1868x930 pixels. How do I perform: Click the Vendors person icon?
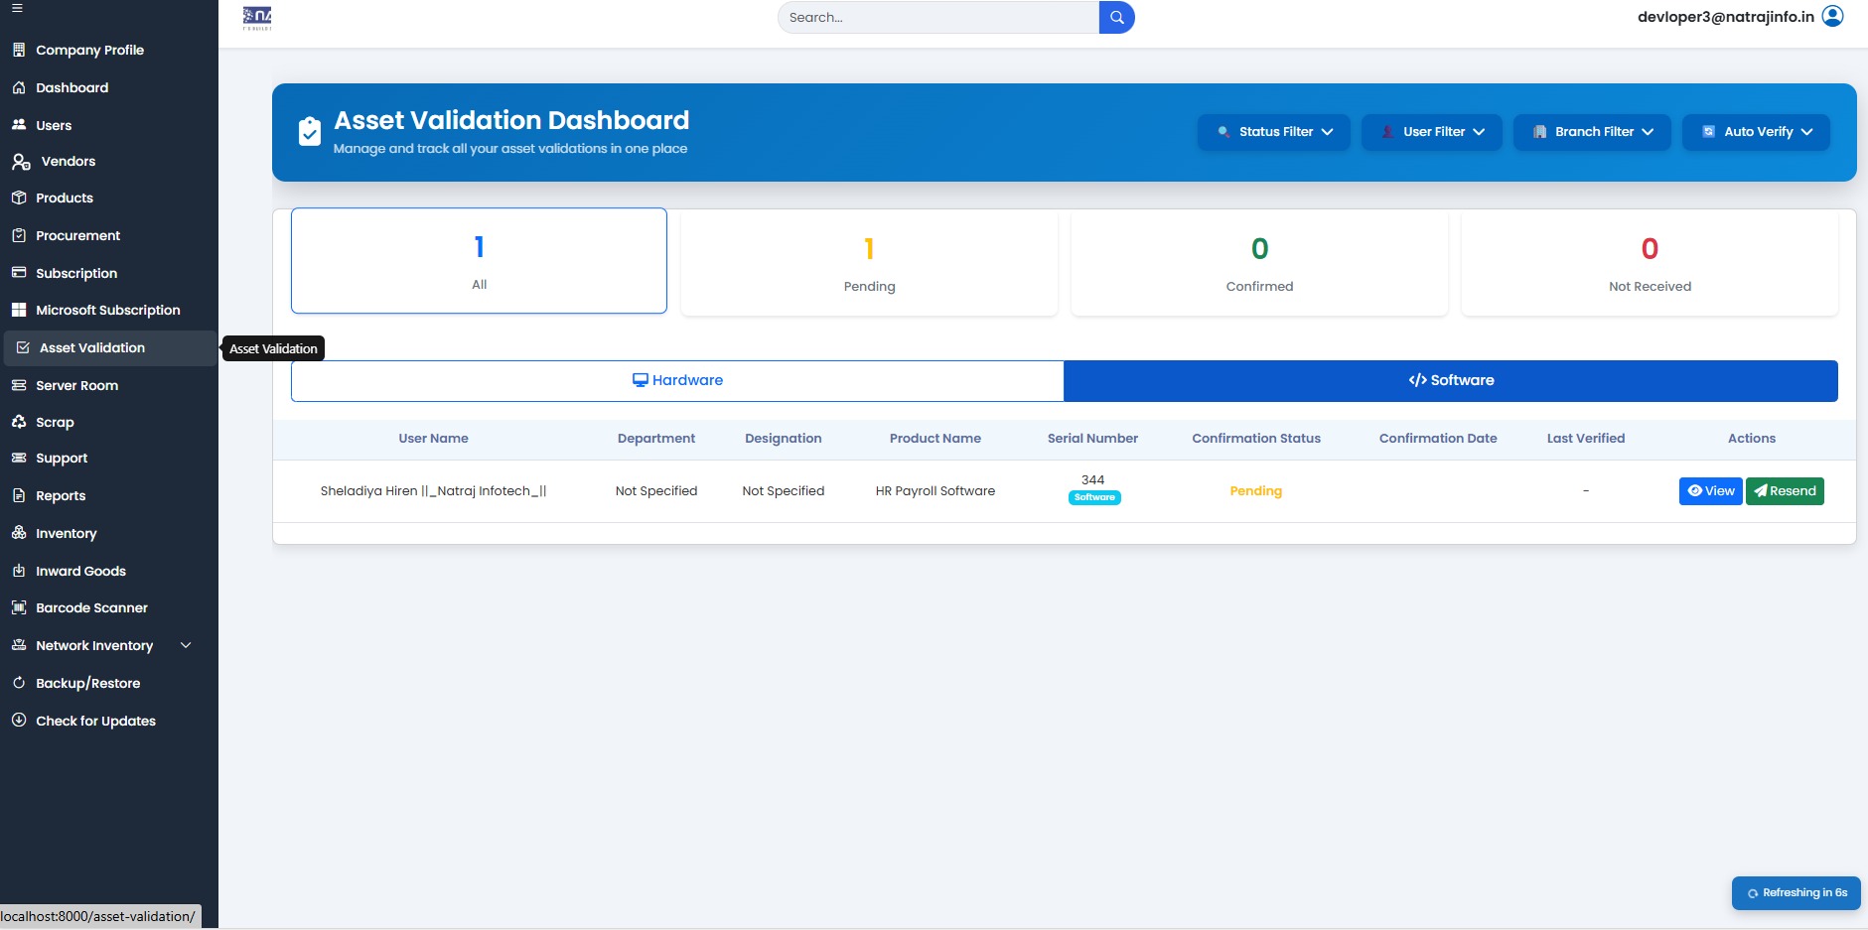(21, 162)
